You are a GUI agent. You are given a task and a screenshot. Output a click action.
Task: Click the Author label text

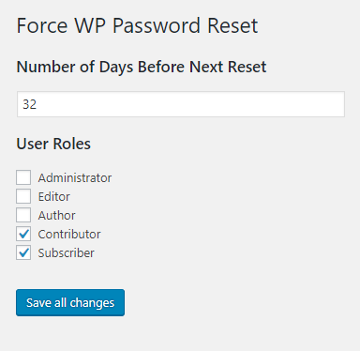56,216
